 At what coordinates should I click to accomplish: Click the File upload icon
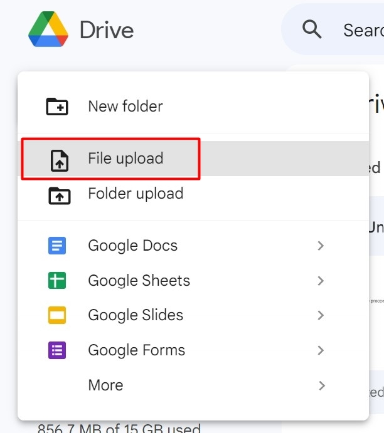click(x=60, y=160)
